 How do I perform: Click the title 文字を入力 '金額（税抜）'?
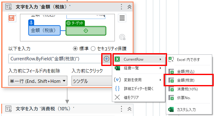(43, 7)
